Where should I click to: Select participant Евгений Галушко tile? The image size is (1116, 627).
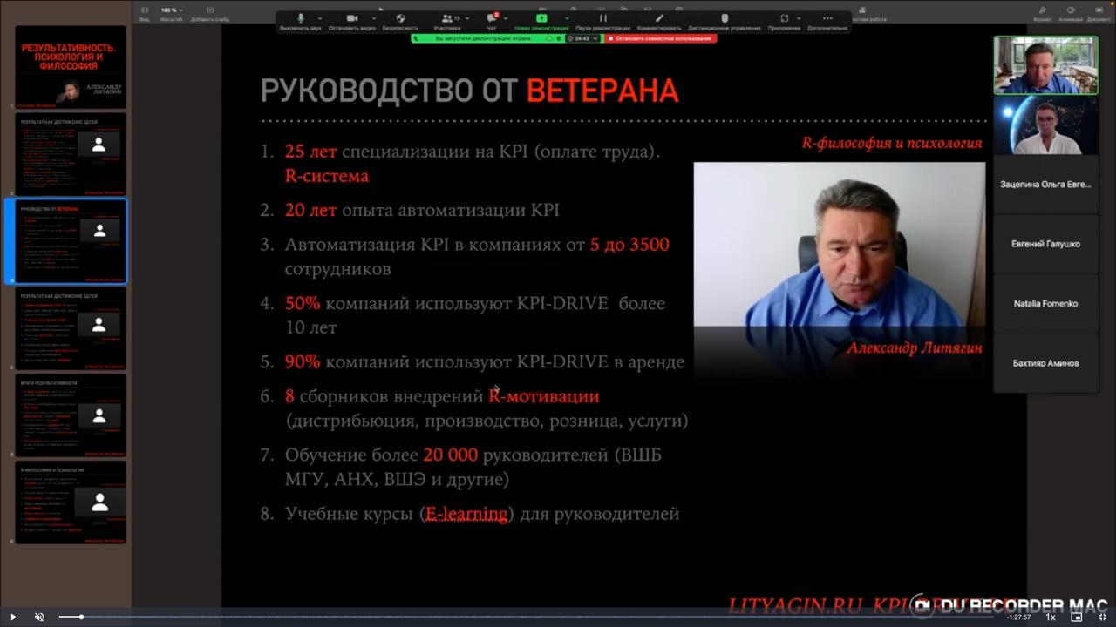[x=1045, y=244]
